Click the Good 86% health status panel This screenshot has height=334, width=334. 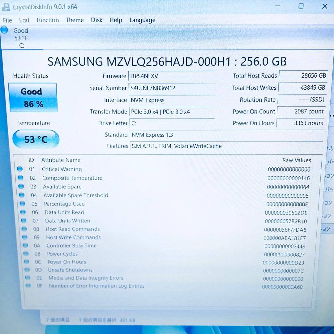click(x=33, y=97)
